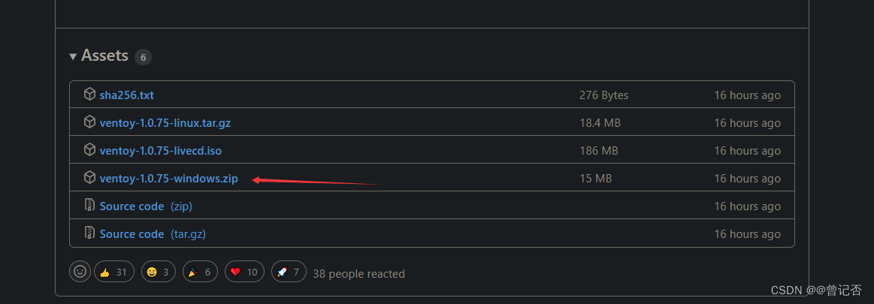Toggle the rocket reaction with 7
This screenshot has width=874, height=304.
(x=289, y=272)
